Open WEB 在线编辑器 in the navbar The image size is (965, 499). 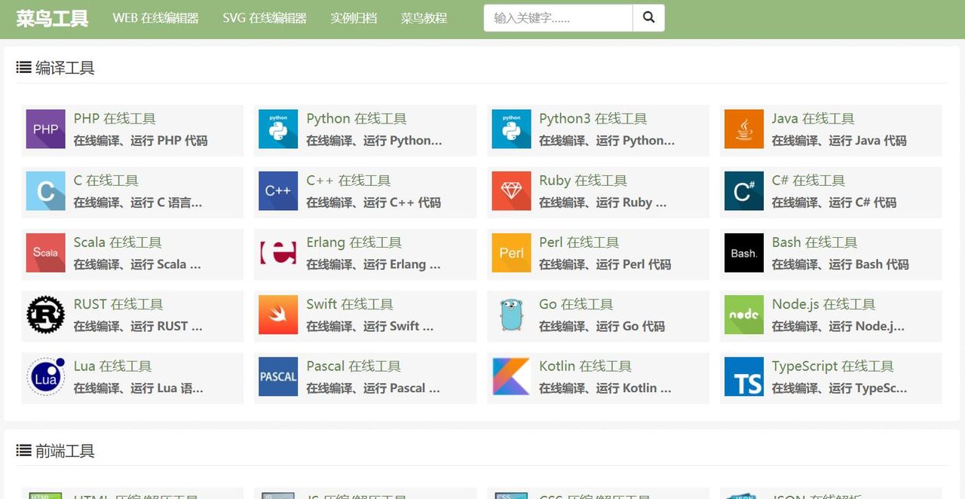click(x=155, y=18)
